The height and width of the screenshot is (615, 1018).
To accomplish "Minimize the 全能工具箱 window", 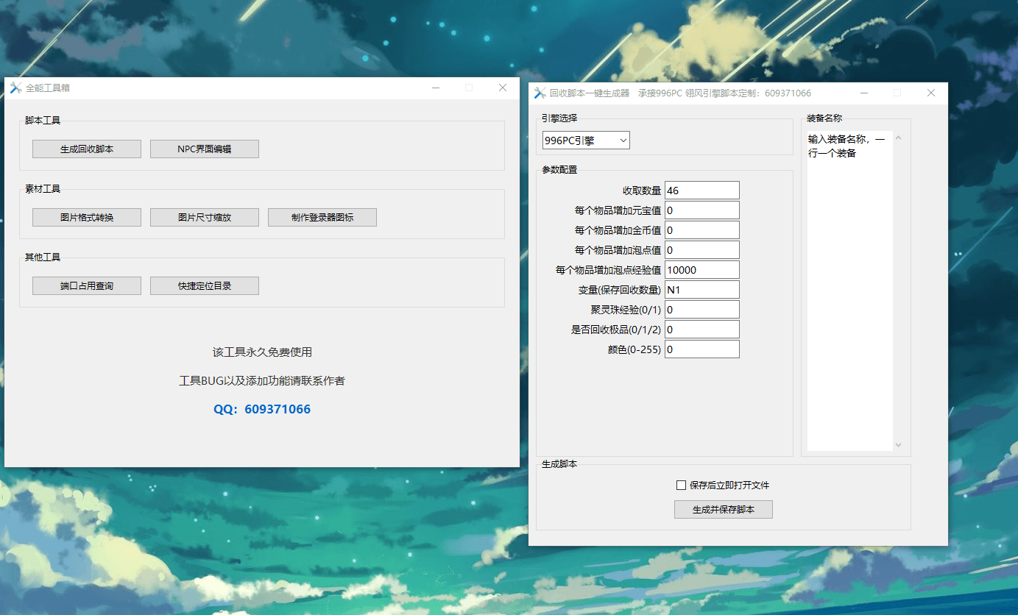I will pyautogui.click(x=436, y=88).
